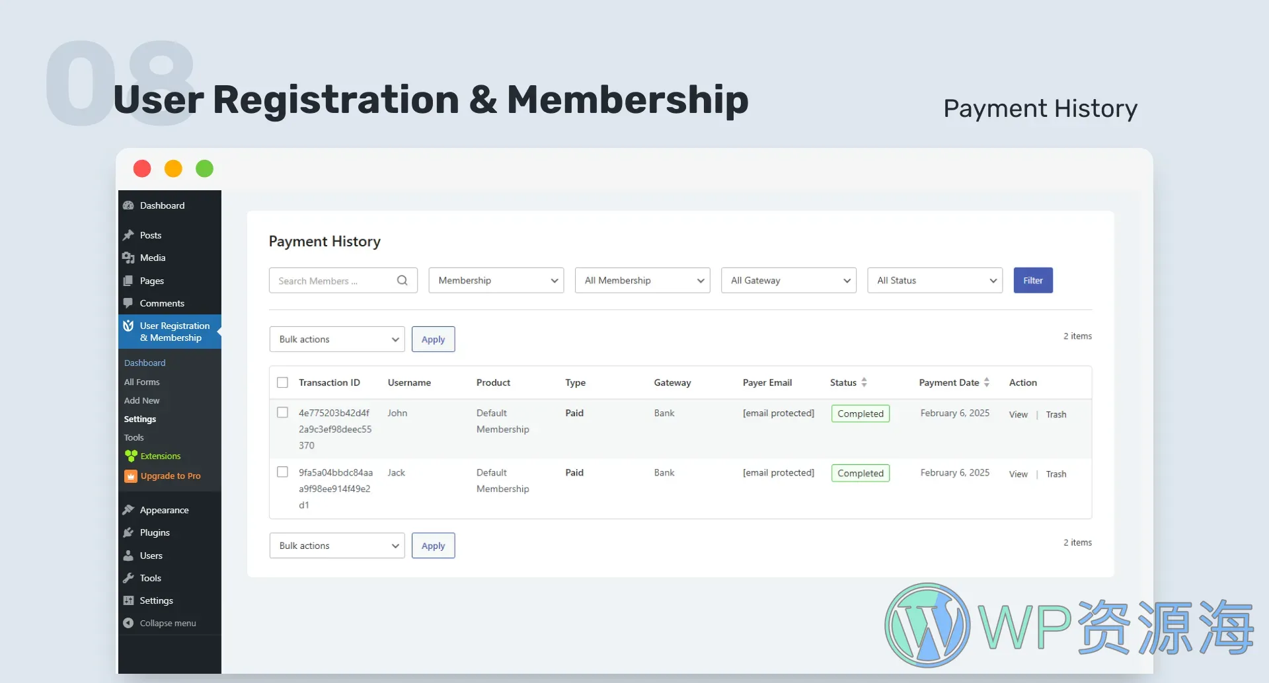Click transaction ID starting 9fa5a04bbdc84aa

pos(336,488)
